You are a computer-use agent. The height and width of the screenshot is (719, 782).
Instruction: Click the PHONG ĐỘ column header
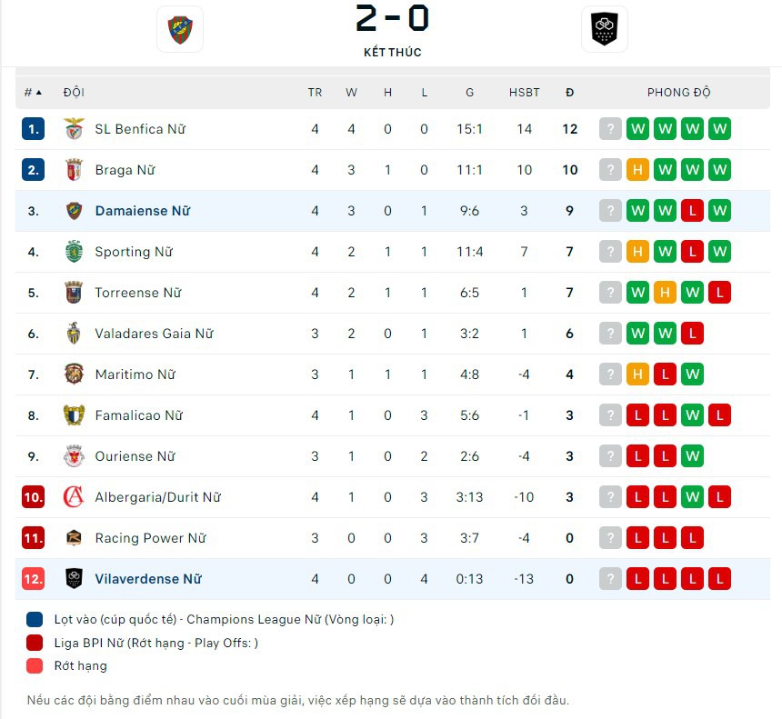[x=678, y=92]
